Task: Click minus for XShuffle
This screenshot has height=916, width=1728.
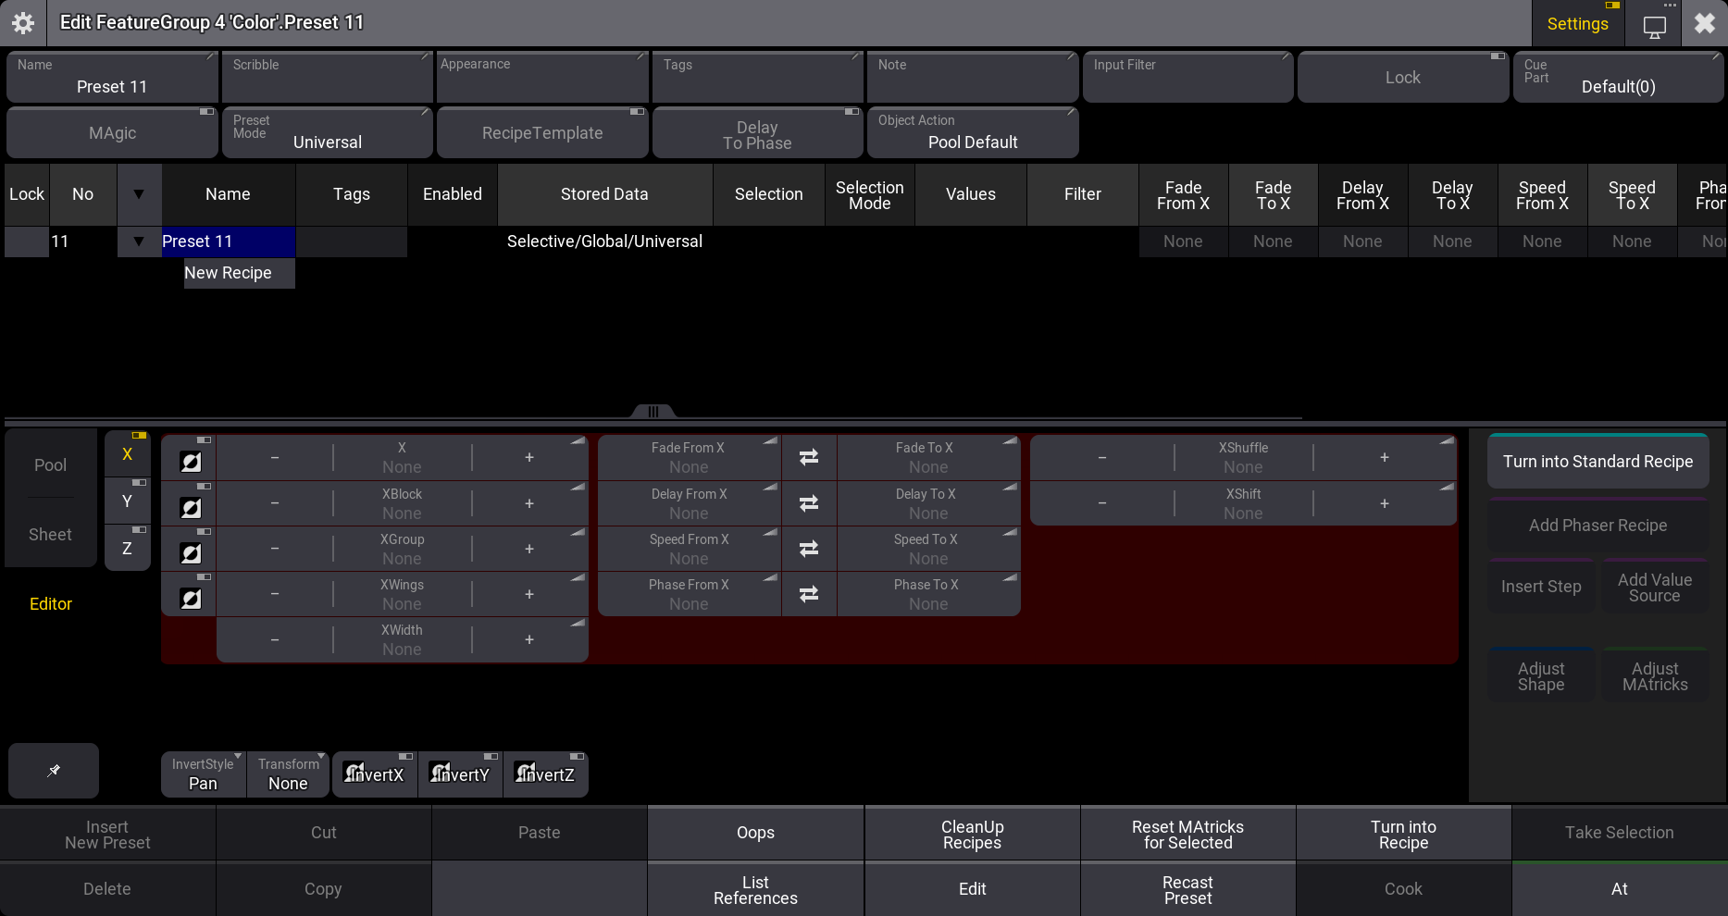Action: [1102, 457]
